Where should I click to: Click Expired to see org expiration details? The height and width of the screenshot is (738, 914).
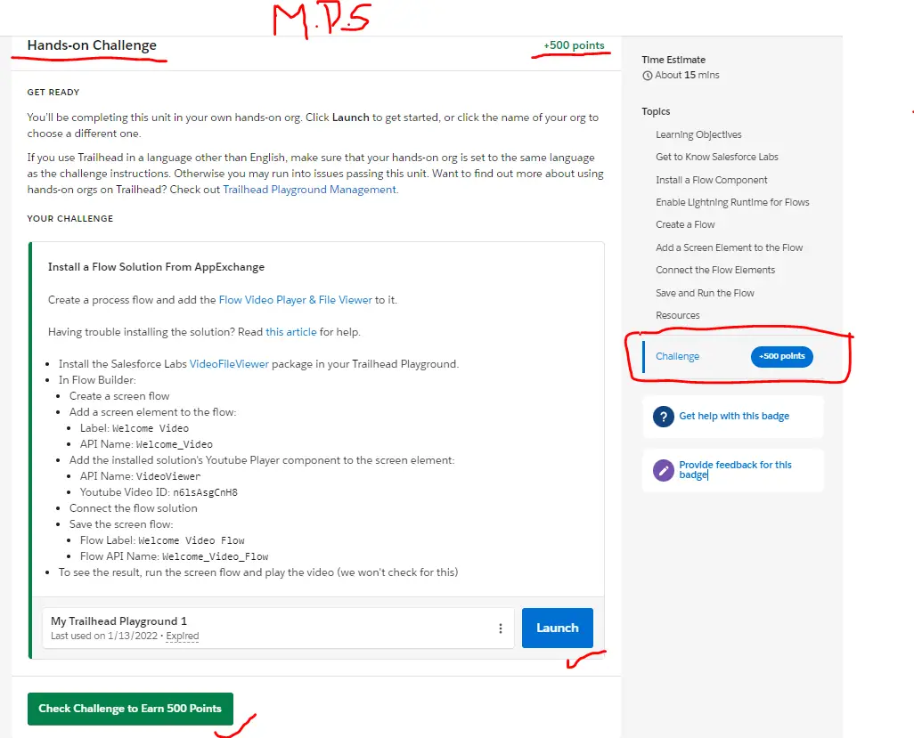pos(182,636)
